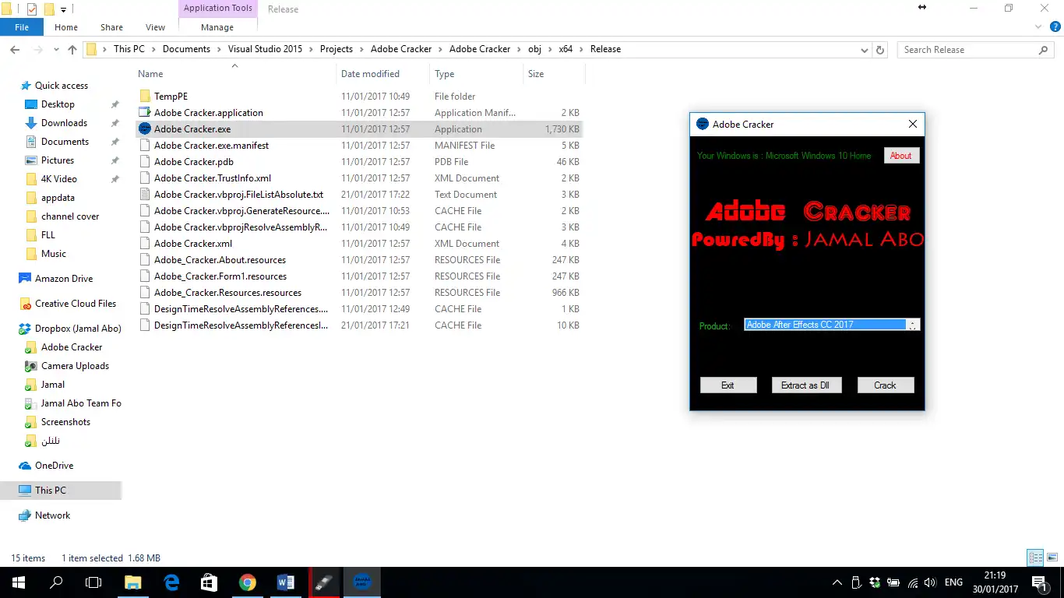1064x598 pixels.
Task: Open Microsoft Word from taskbar
Action: 285,582
